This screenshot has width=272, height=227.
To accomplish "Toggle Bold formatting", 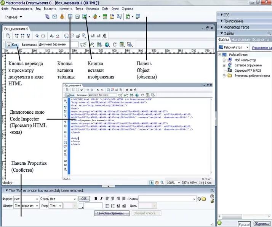I will pos(96,199).
